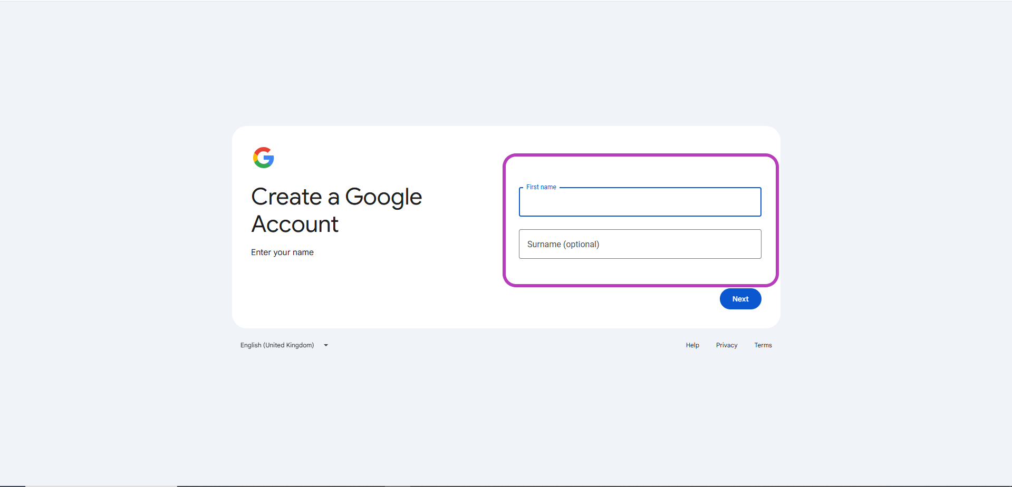Click the 'Enter your name' subtitle text
Screen dimensions: 1012x487
coord(282,252)
